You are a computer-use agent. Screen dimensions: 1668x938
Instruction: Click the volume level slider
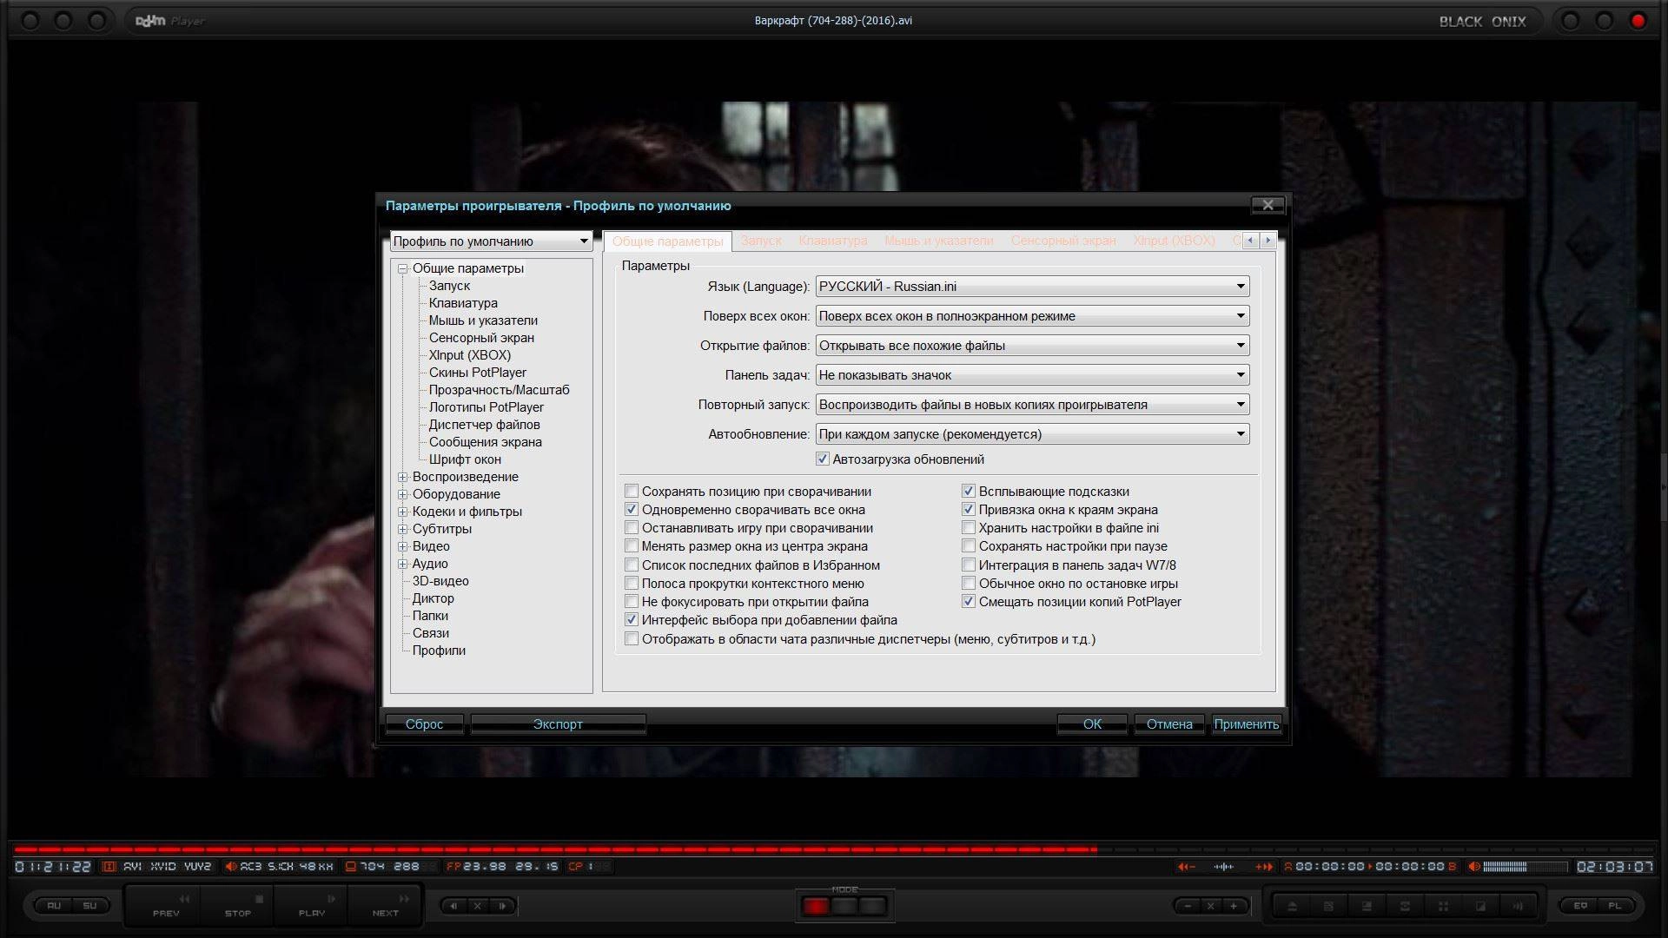[1526, 867]
